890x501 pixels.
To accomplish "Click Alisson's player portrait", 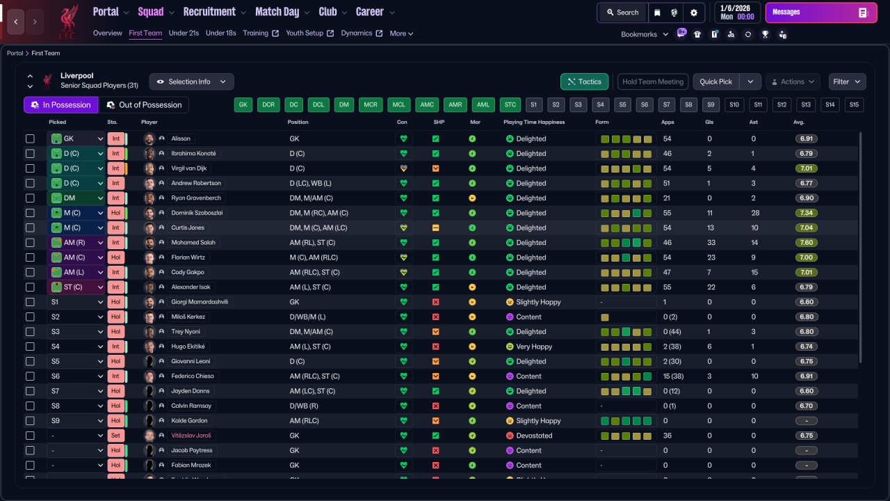I will coord(149,138).
